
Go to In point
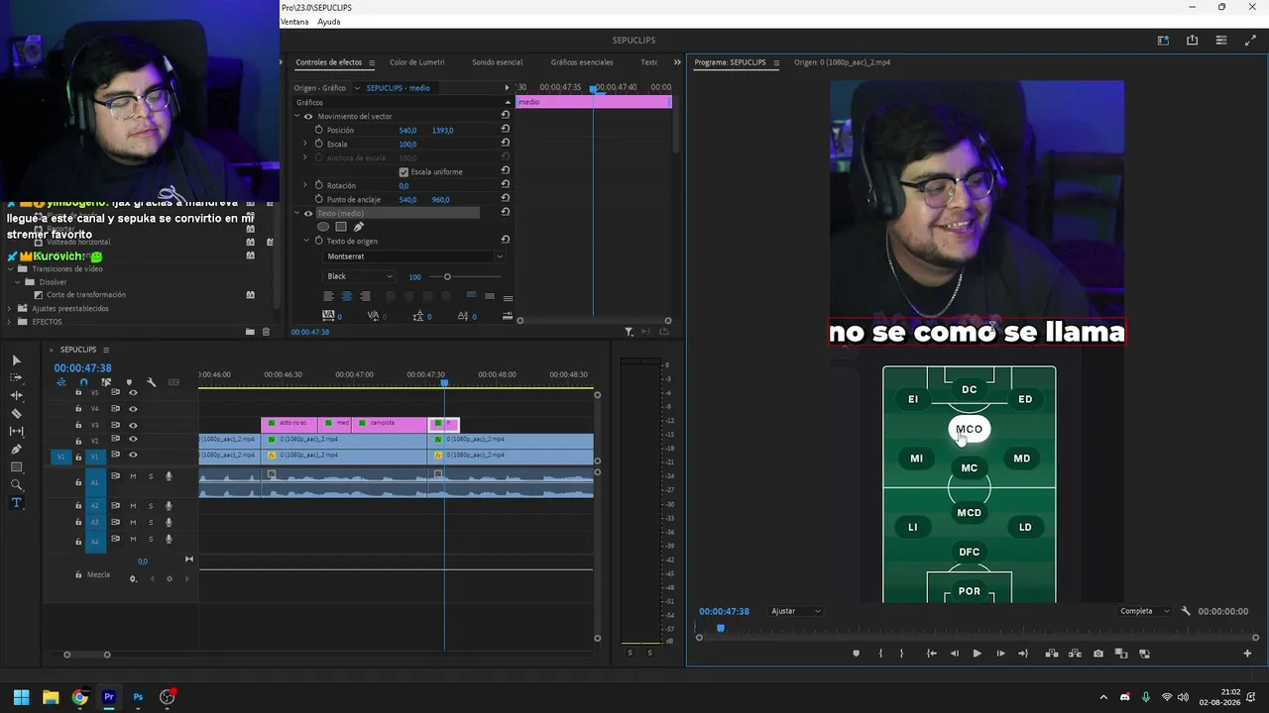click(x=931, y=654)
